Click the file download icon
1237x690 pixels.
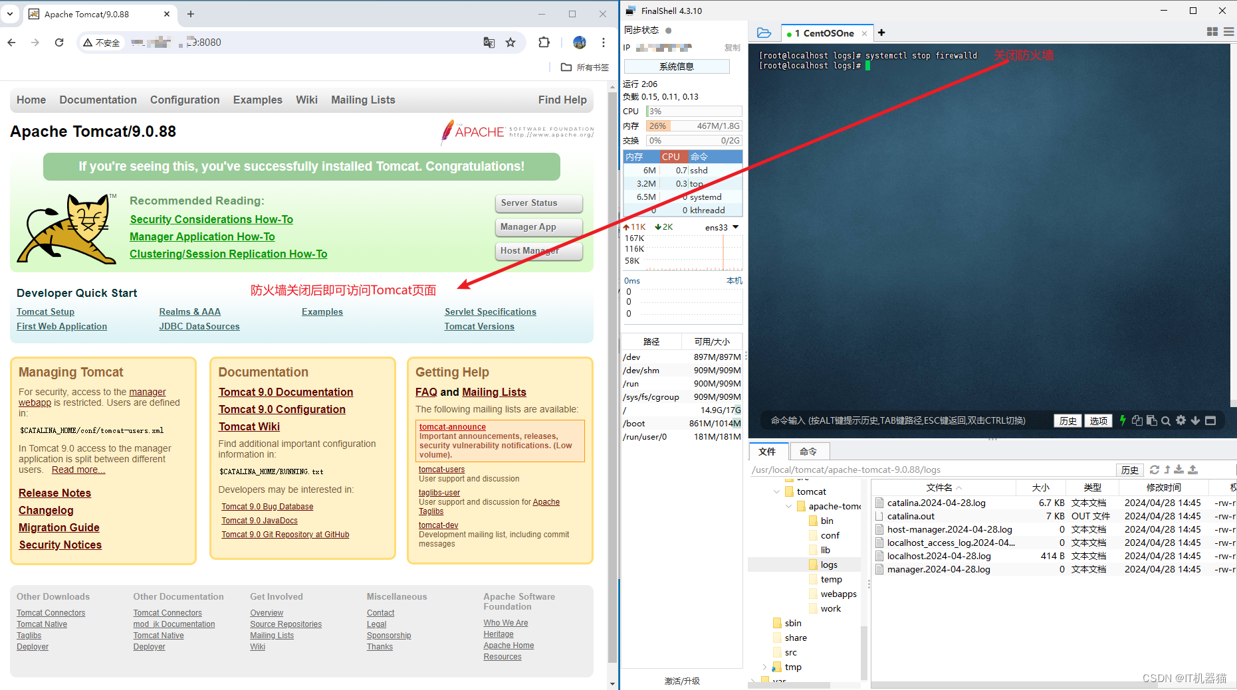[x=1179, y=470]
